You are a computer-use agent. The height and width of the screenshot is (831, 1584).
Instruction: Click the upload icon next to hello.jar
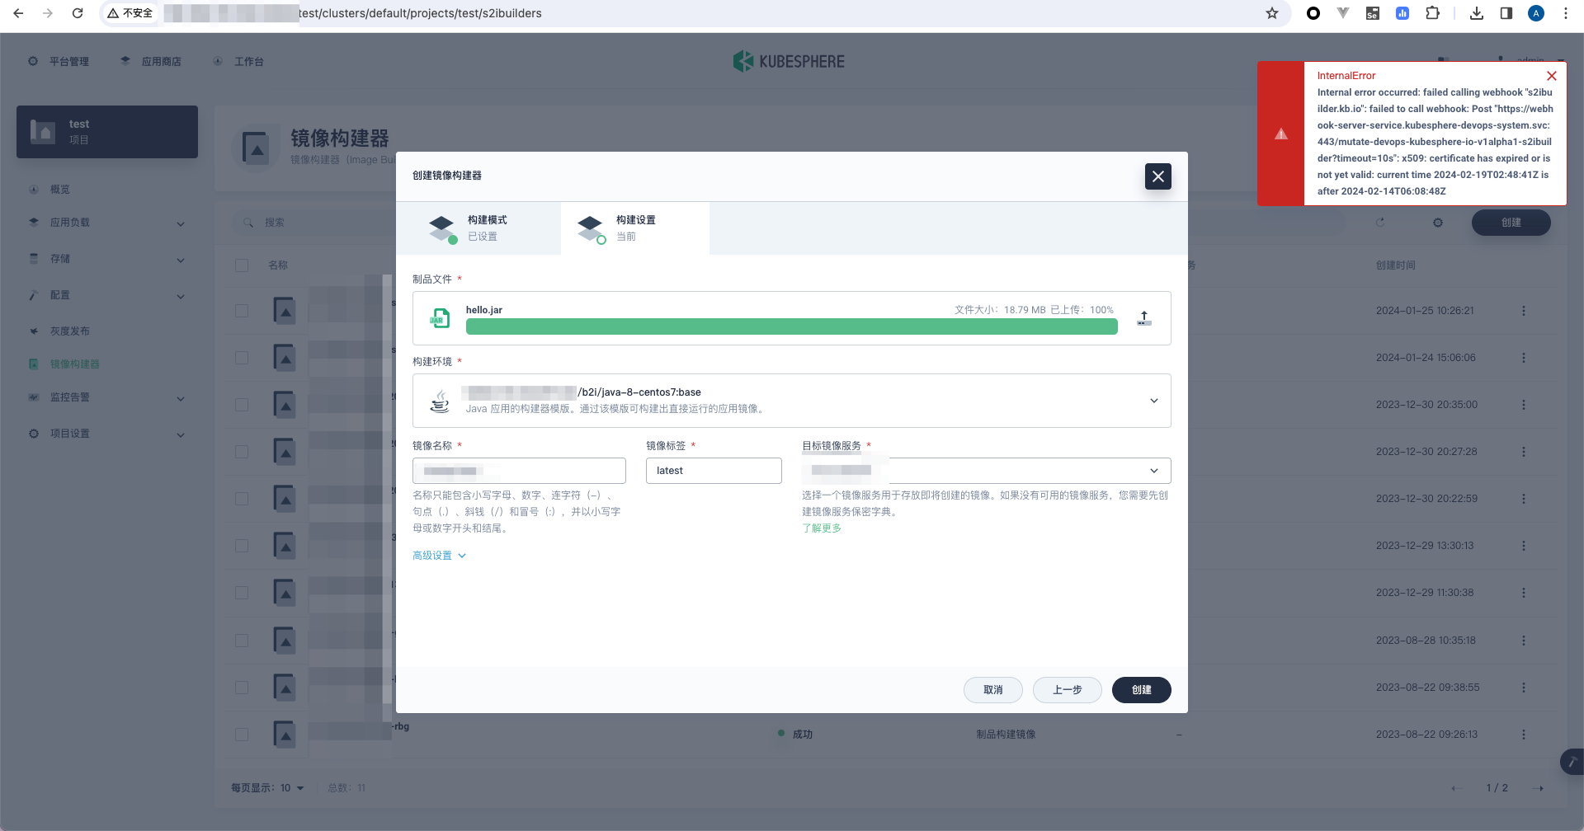(1144, 317)
